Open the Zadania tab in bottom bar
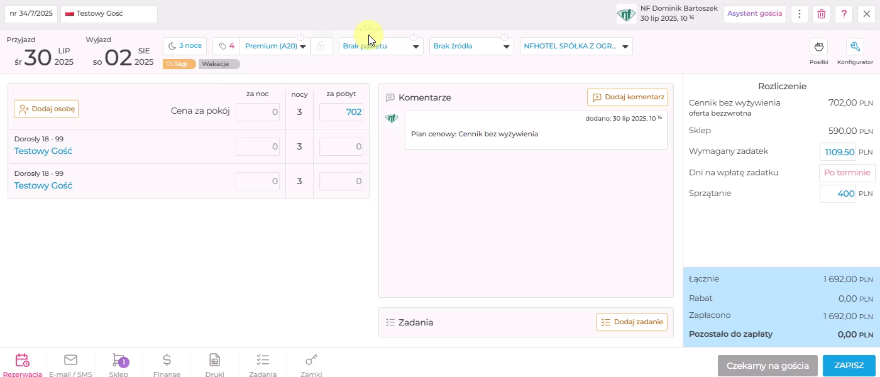This screenshot has width=880, height=377. pos(263,365)
